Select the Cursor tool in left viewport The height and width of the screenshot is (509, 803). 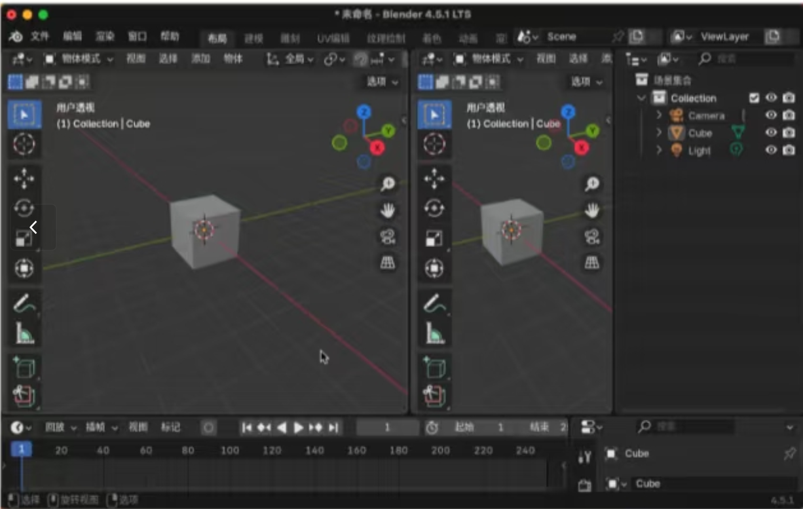tap(24, 143)
